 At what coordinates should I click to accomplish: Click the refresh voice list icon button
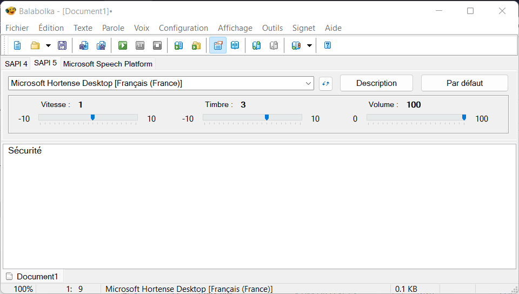(x=325, y=83)
